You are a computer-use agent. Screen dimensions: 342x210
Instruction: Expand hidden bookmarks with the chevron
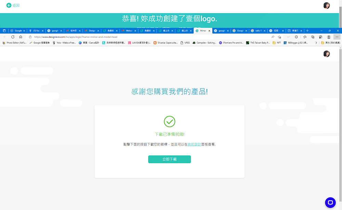[316, 43]
